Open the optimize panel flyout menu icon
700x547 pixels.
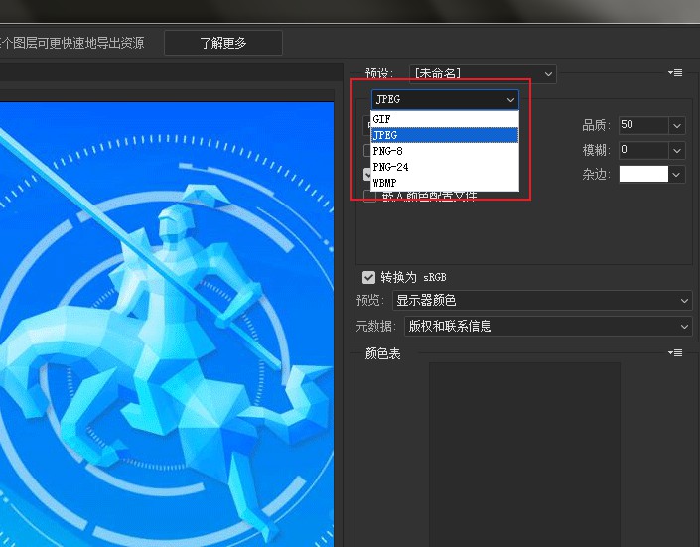[675, 72]
